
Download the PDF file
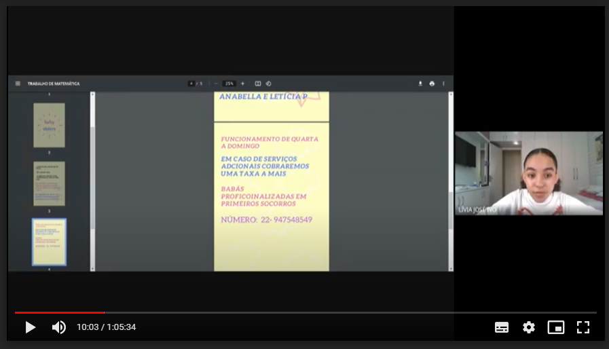[420, 84]
